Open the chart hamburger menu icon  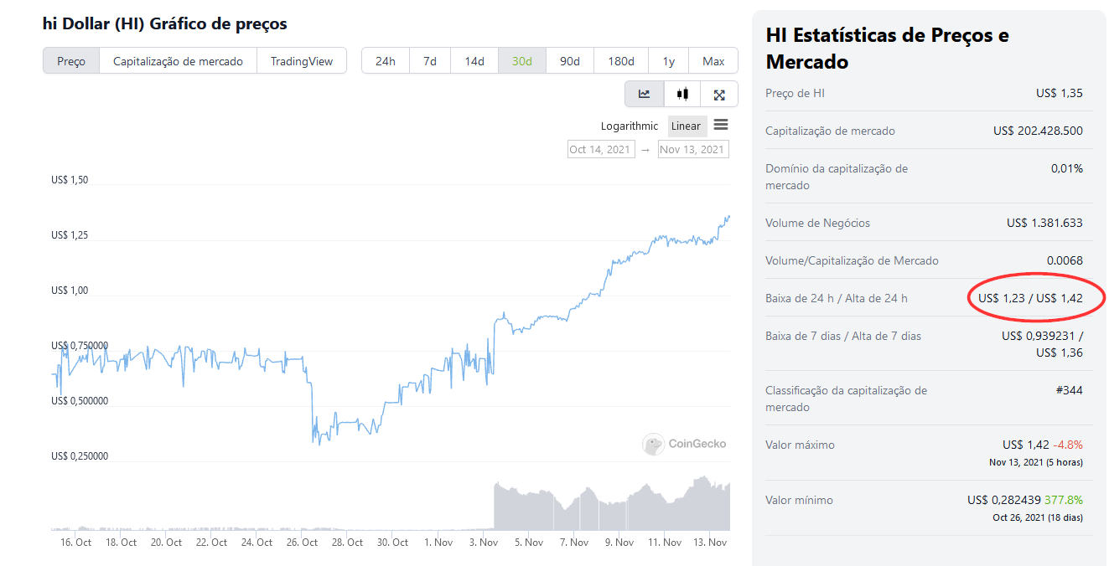[x=721, y=126]
